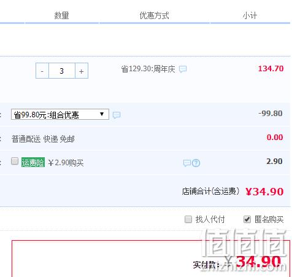292x277 pixels.
Task: Click the dropdown arrow of the 组合优惠 selector
Action: [102, 114]
